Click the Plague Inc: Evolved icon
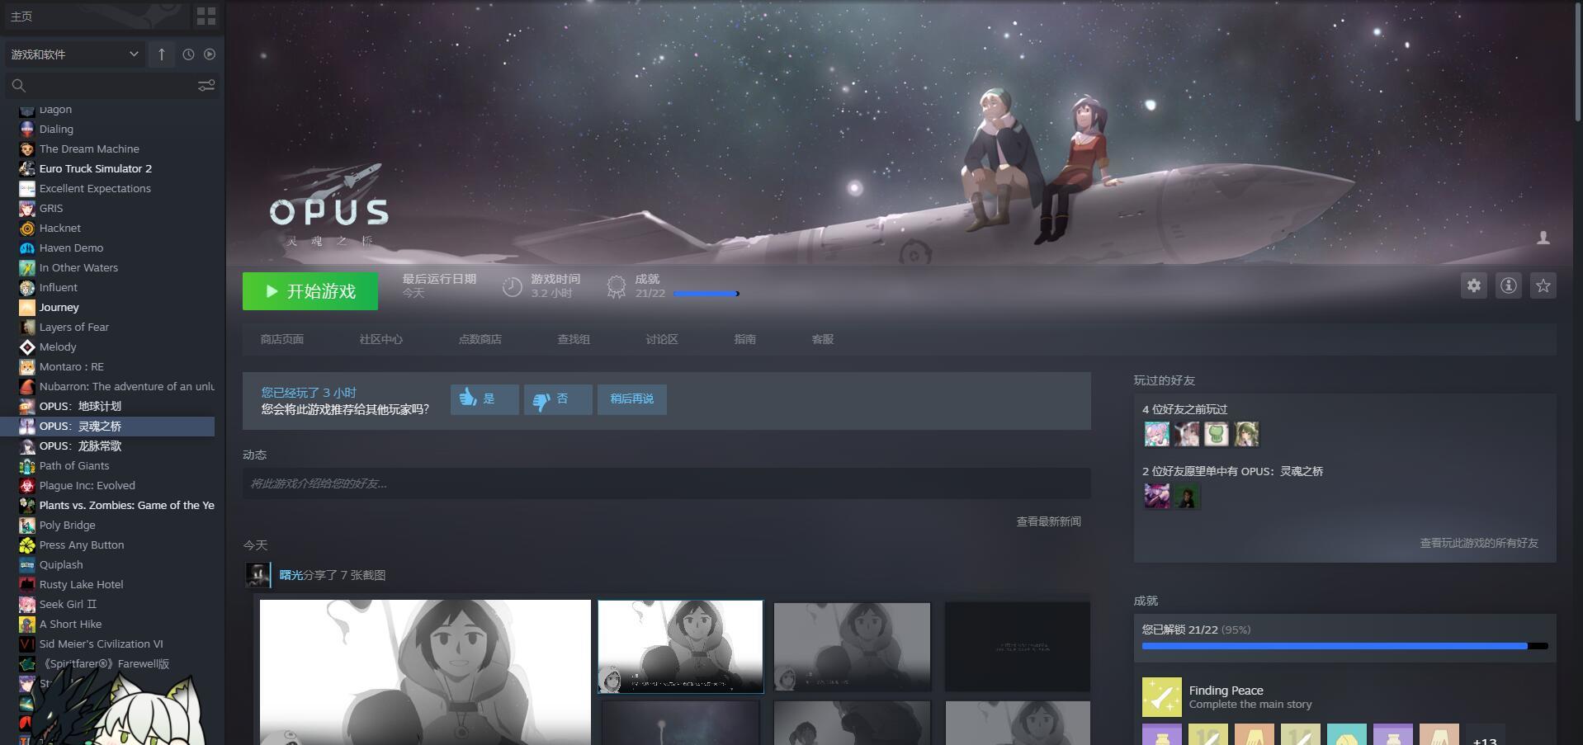Image resolution: width=1583 pixels, height=745 pixels. [27, 485]
